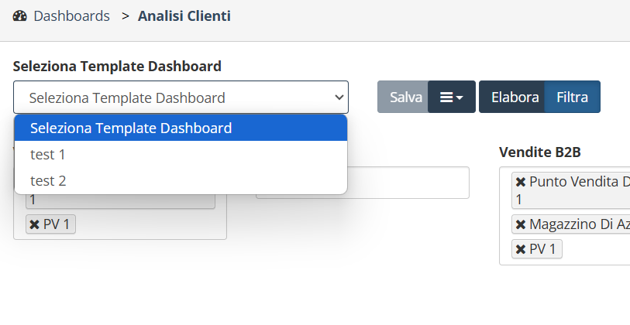Remove the Punto Vendita tag under Vendite B2B
The width and height of the screenshot is (630, 325).
pyautogui.click(x=520, y=182)
